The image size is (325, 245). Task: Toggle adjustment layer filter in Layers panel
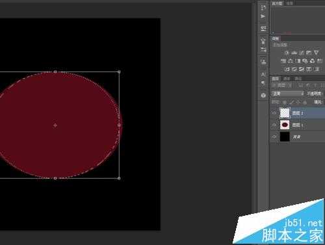point(307,86)
